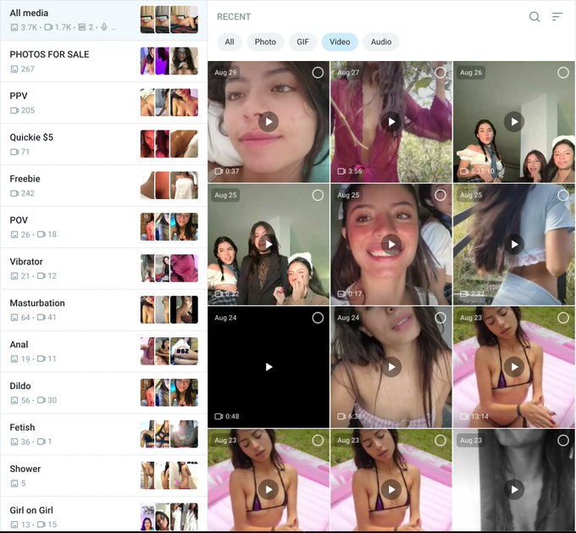This screenshot has height=533, width=576.
Task: Play the Aug 25 video lasting 0:32
Action: (x=269, y=244)
